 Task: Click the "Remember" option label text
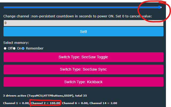coord(35,48)
